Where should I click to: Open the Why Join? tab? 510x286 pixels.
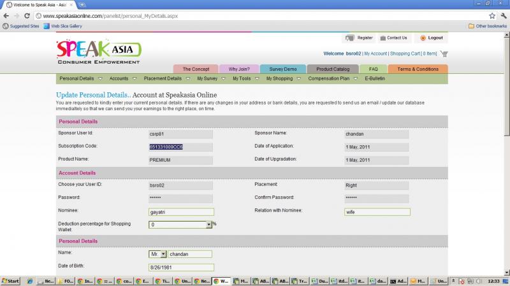[239, 69]
